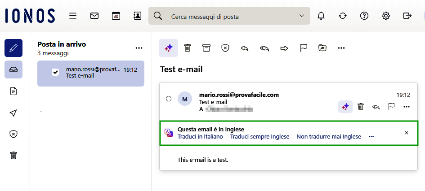This screenshot has width=425, height=191.
Task: Click the translate language icon
Action: pos(169,133)
